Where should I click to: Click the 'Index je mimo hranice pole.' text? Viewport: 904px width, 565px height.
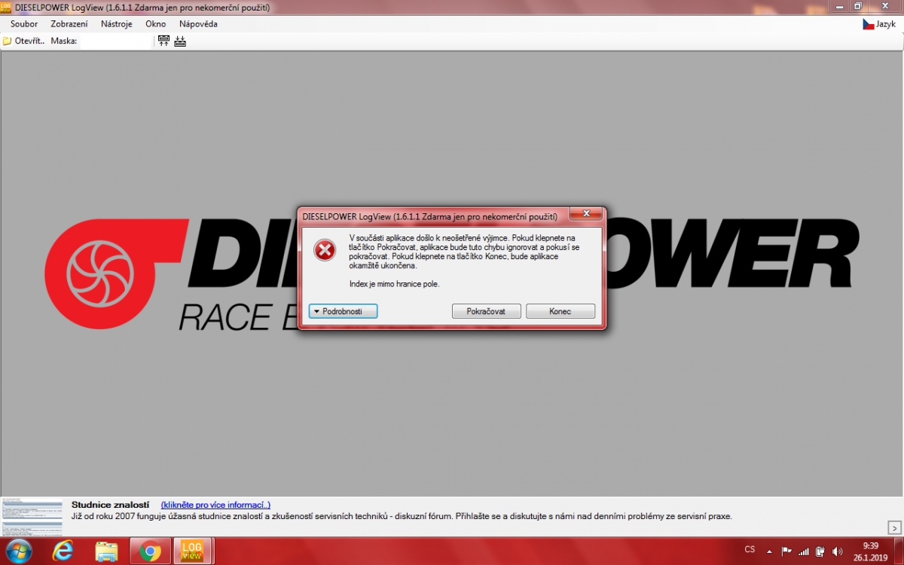click(x=394, y=284)
